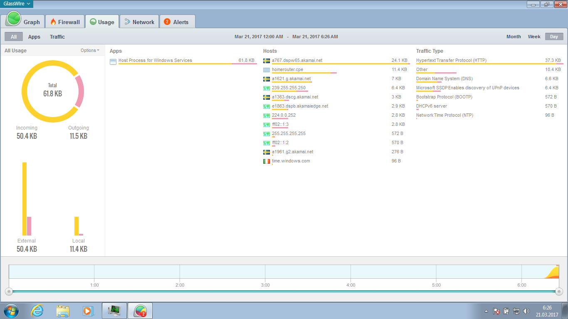
Task: Click the GlassWire taskbar icon
Action: 140,310
